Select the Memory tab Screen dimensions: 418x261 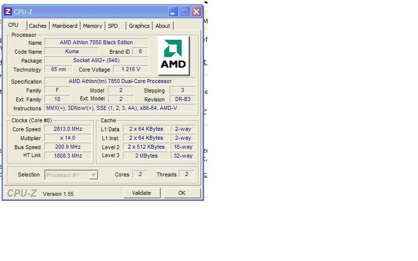point(93,26)
